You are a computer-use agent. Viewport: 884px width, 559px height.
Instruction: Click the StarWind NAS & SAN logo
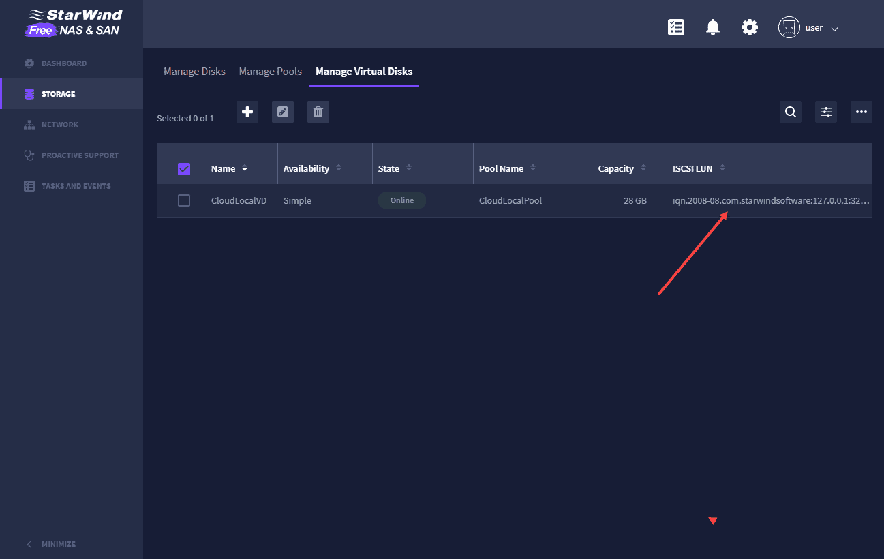[x=73, y=22]
